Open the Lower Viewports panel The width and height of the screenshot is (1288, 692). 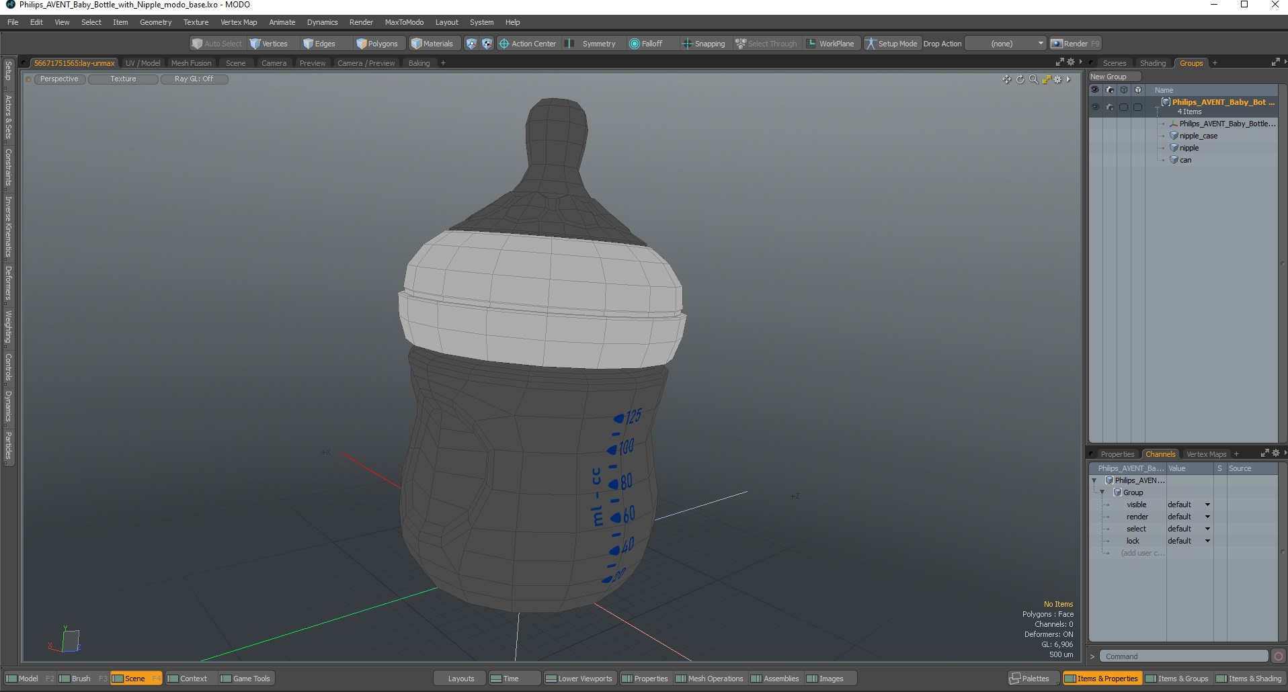point(579,679)
